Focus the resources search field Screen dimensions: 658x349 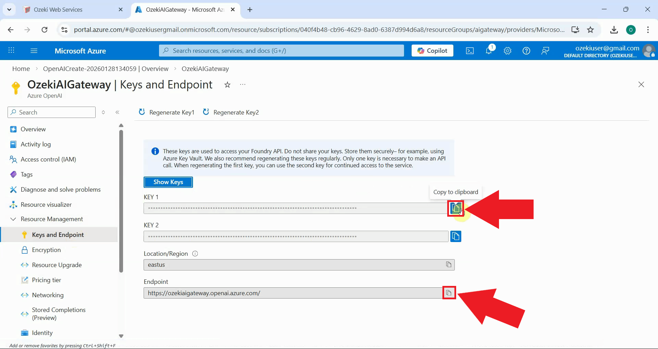tap(281, 50)
